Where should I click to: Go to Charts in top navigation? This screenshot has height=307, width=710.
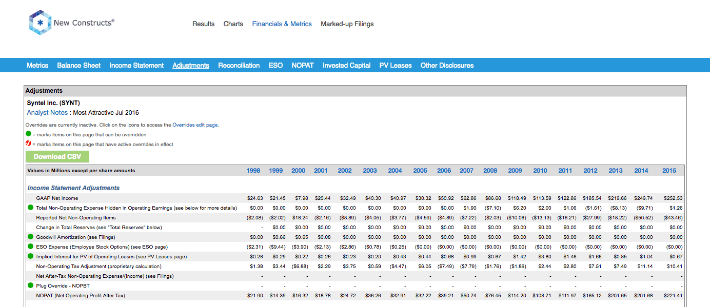click(x=233, y=24)
